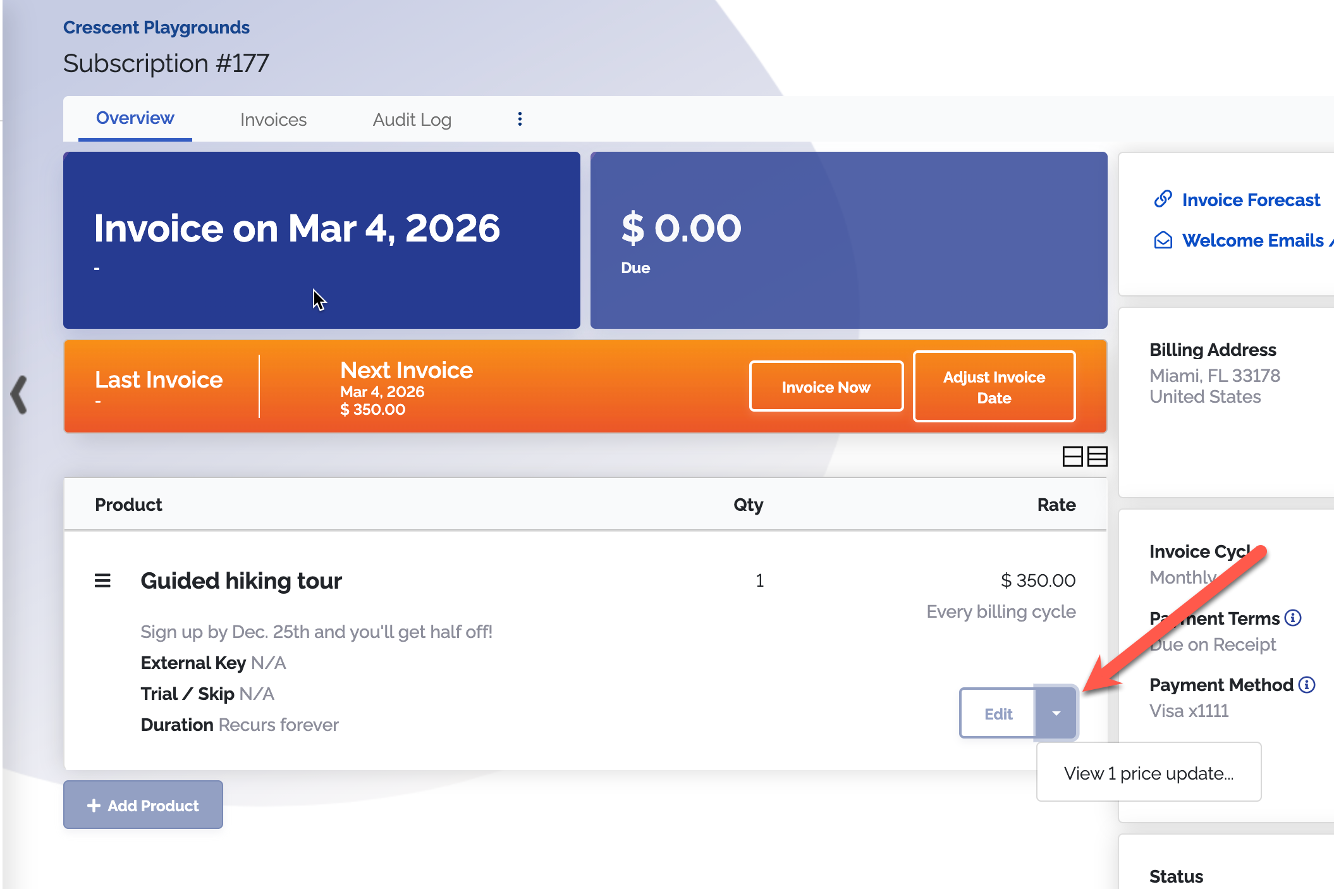The image size is (1334, 889).
Task: Click the Add Product button
Action: tap(143, 805)
